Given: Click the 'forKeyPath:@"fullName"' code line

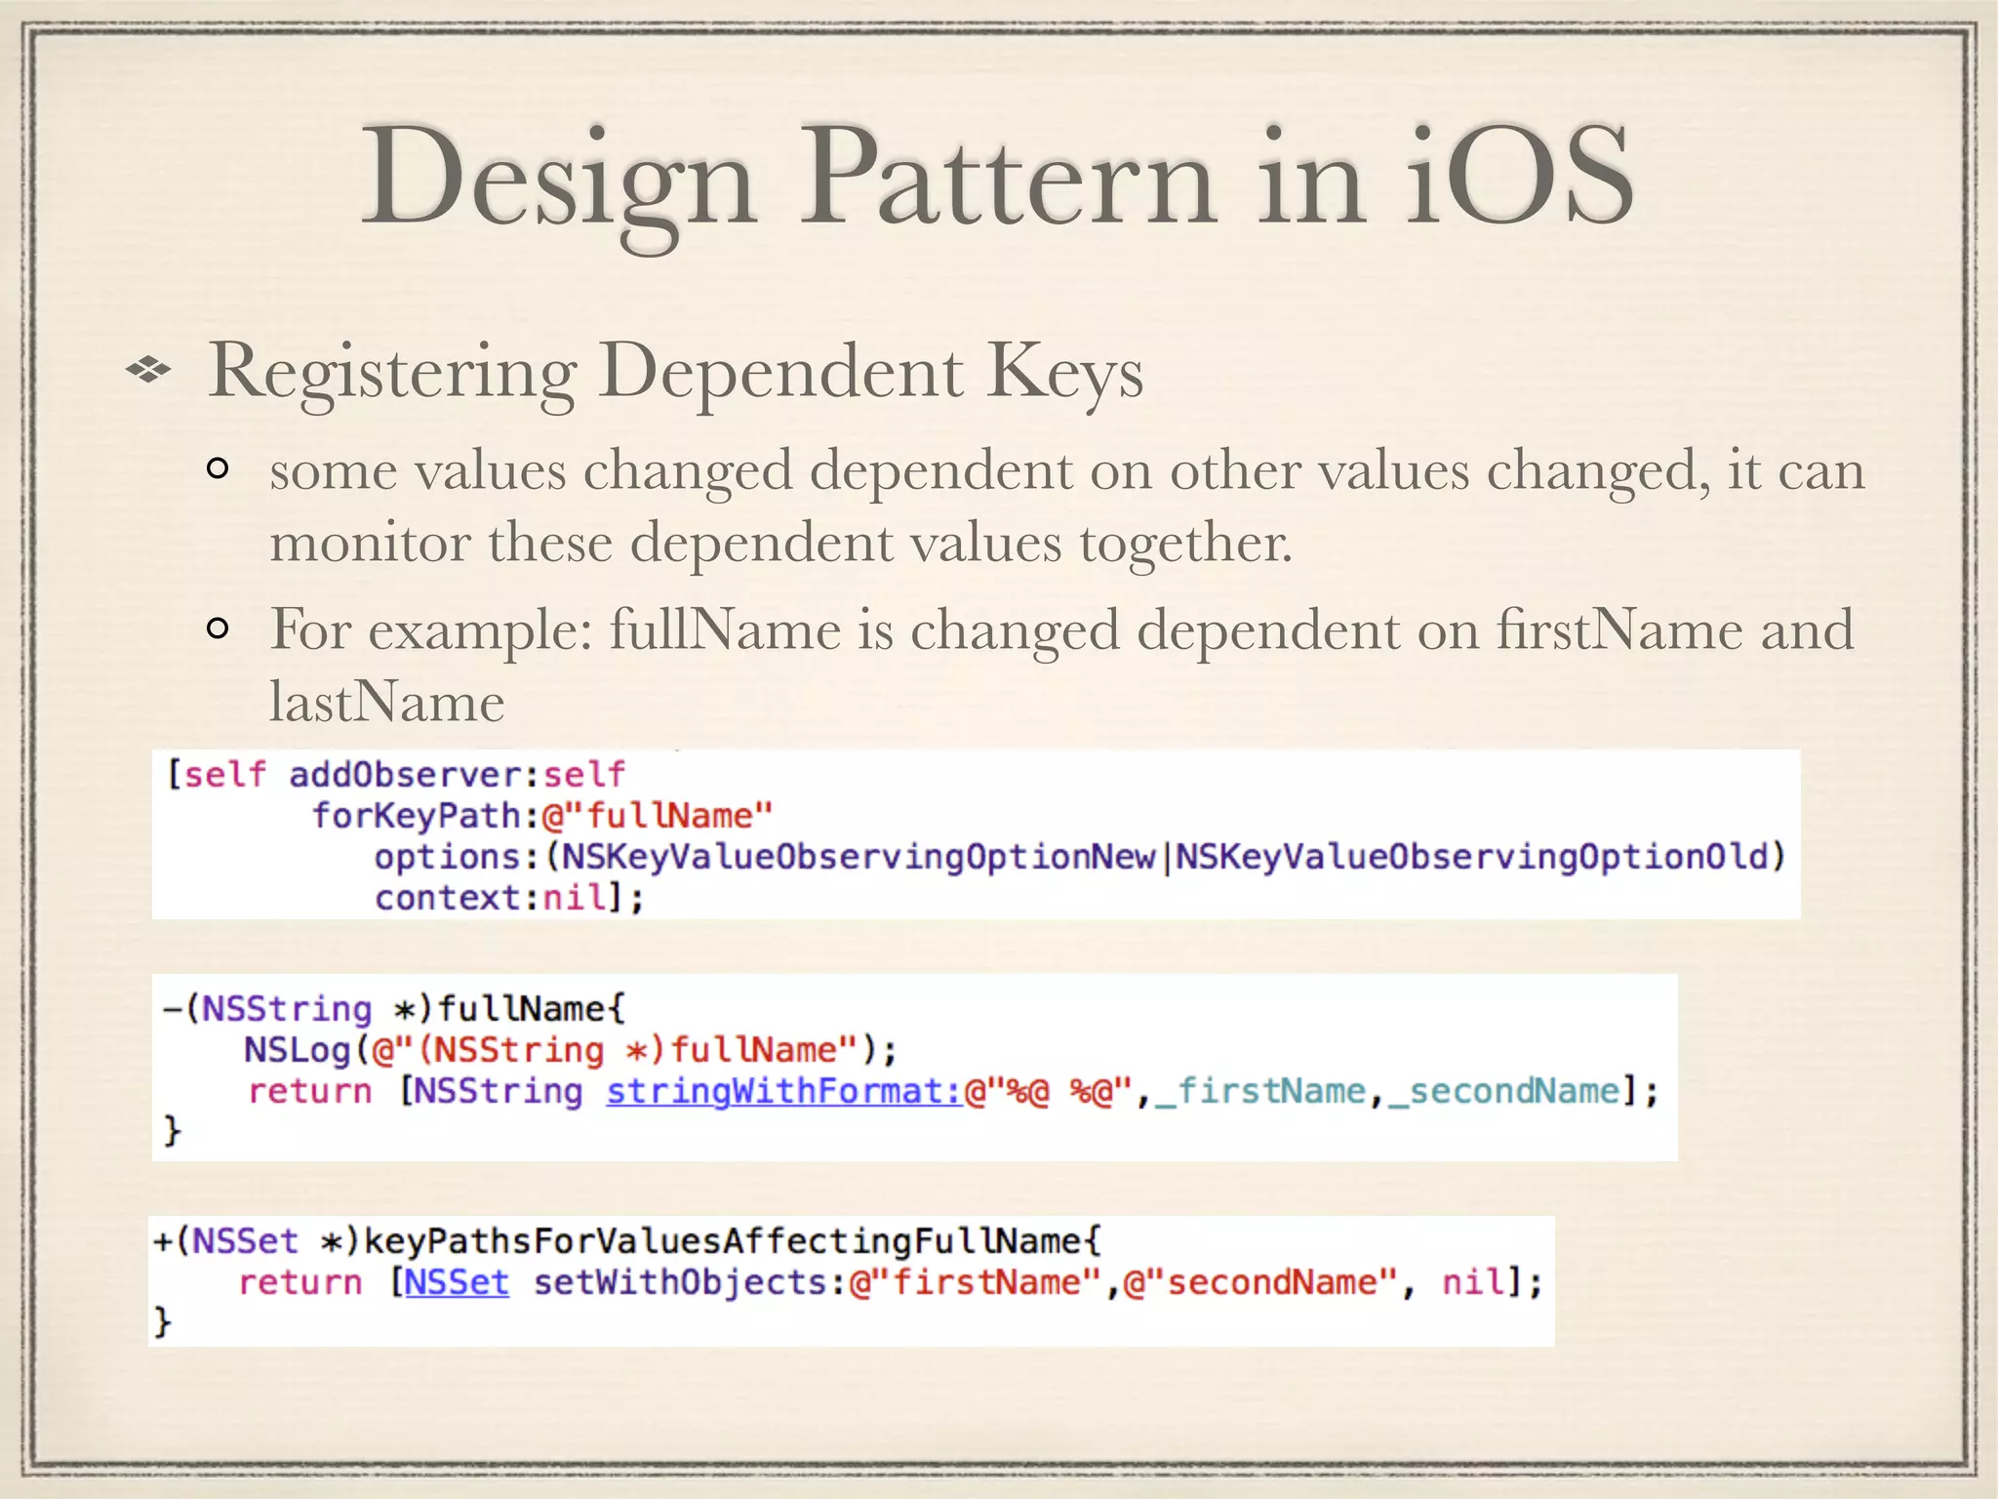Looking at the screenshot, I should (x=542, y=815).
